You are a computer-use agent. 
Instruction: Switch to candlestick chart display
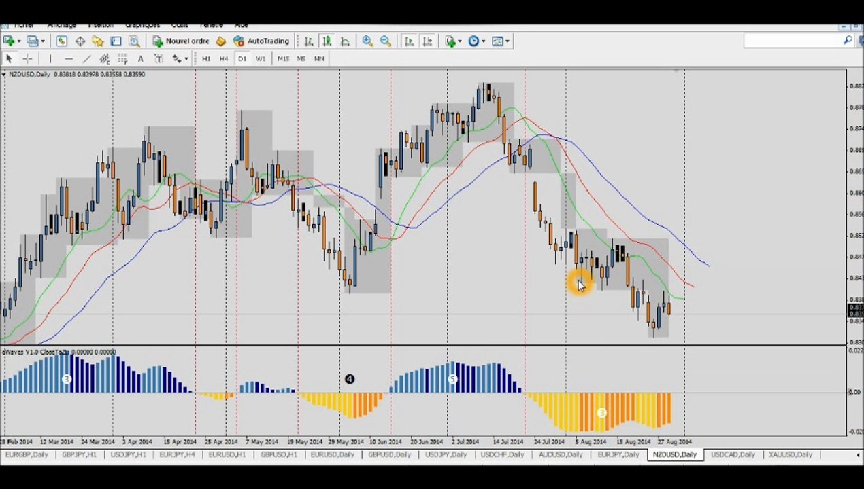tap(327, 41)
